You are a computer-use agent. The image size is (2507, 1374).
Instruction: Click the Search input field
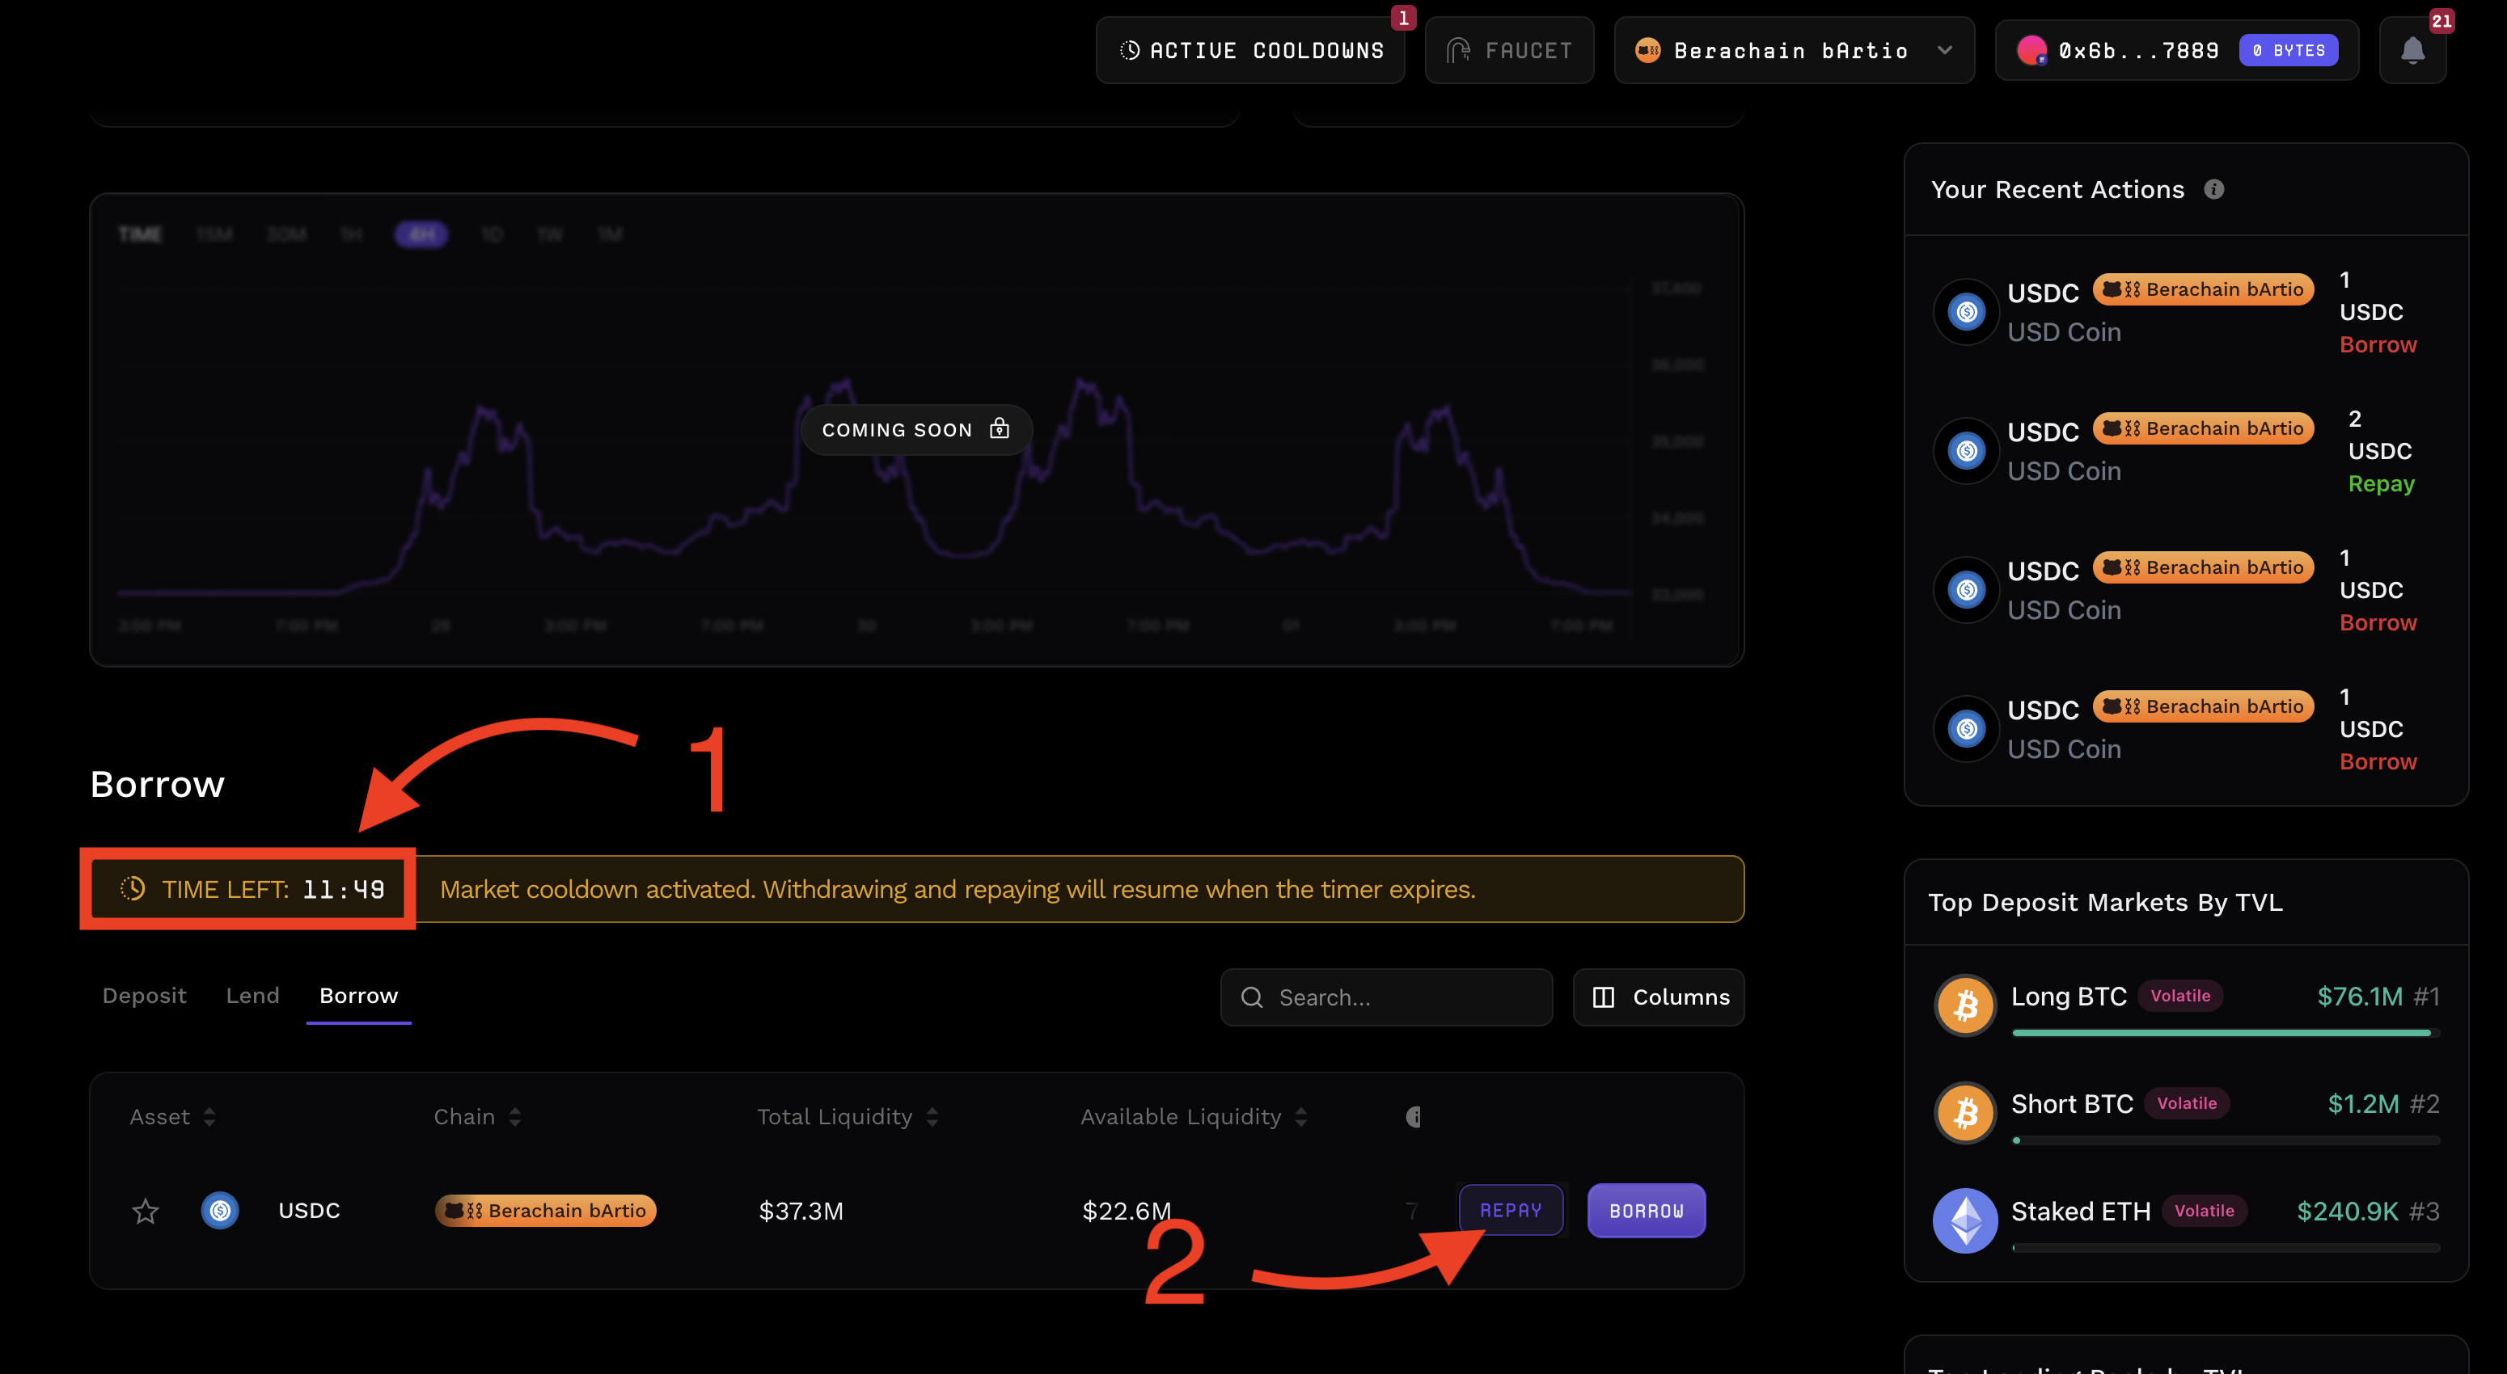pos(1386,997)
